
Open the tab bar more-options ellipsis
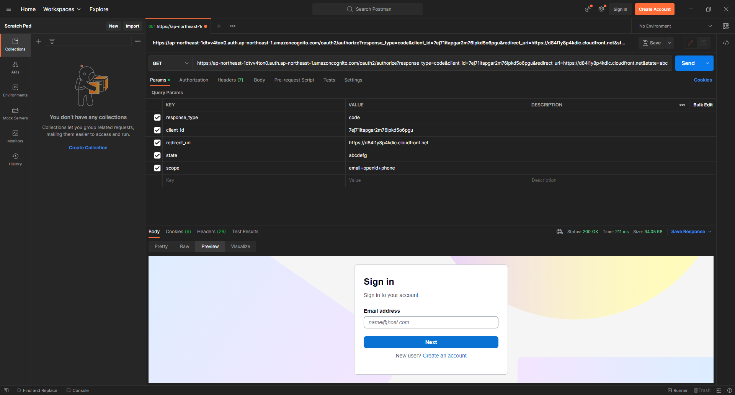233,26
